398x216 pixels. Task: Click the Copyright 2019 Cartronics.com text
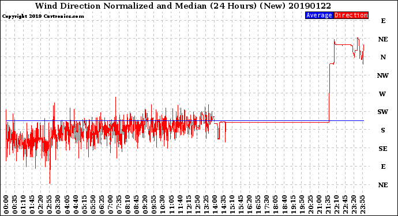pos(43,16)
